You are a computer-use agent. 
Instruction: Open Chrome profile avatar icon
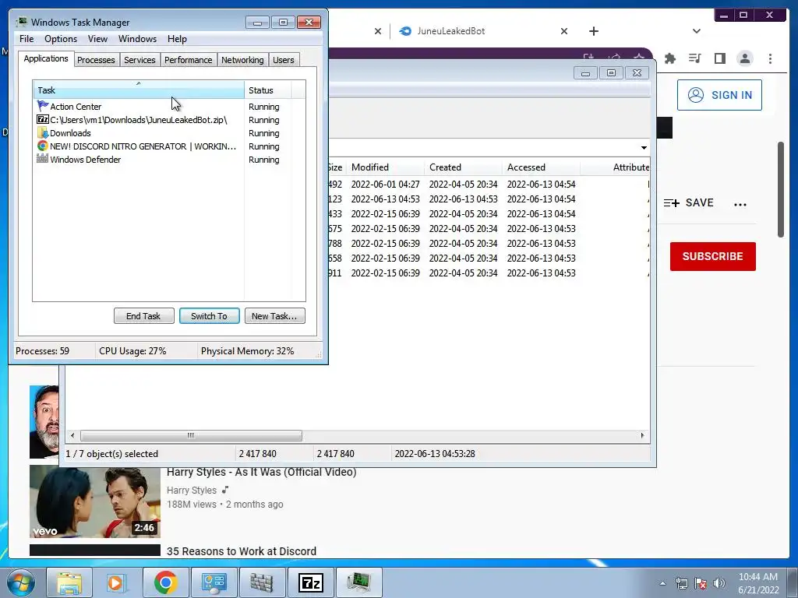(744, 58)
